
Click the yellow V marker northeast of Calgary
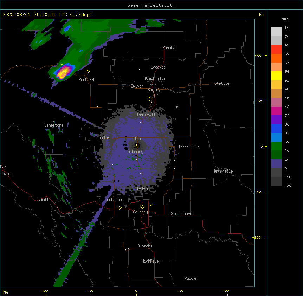(151, 205)
